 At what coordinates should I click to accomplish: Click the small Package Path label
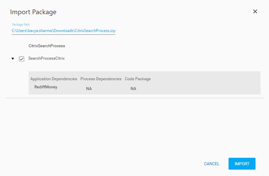pos(21,25)
